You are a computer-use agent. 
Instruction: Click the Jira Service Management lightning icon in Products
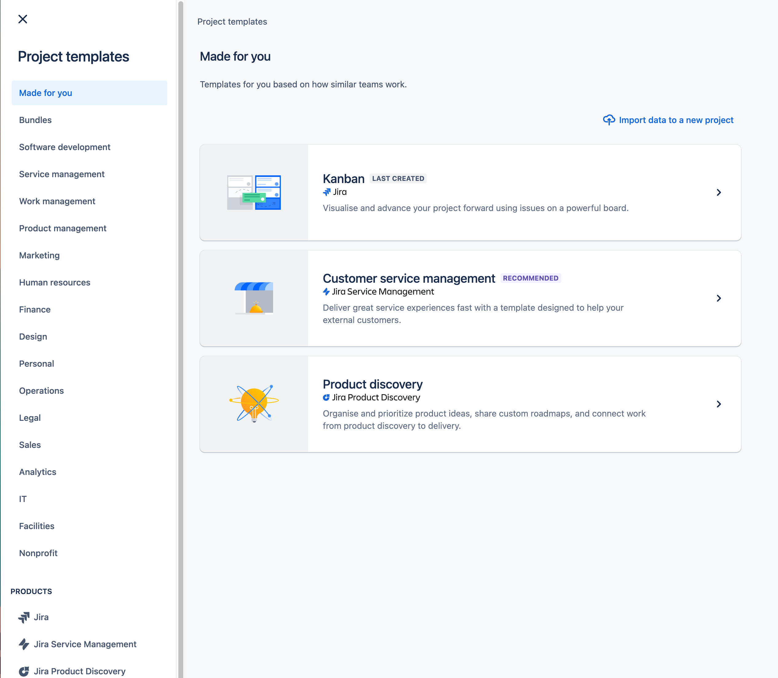point(24,644)
